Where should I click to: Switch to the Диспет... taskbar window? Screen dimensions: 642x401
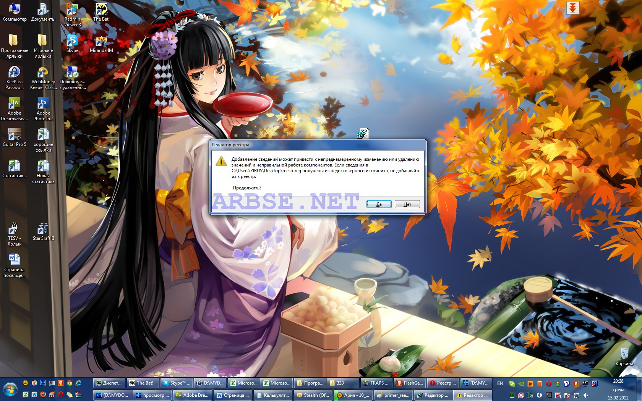coord(109,383)
